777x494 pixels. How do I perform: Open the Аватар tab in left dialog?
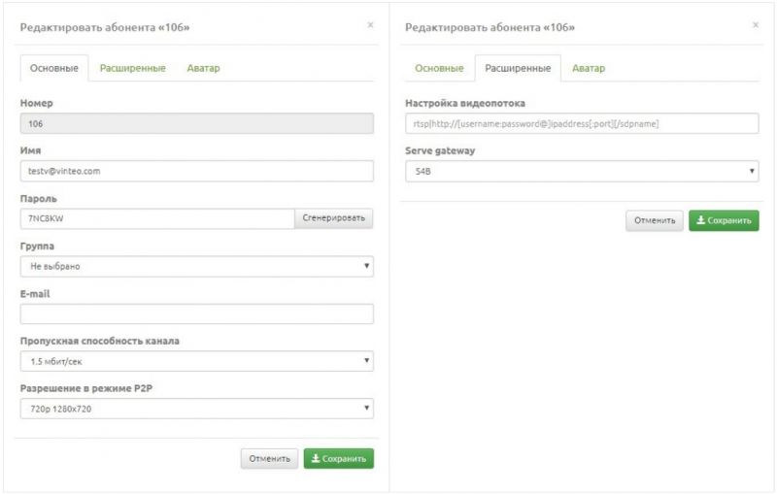coord(203,68)
